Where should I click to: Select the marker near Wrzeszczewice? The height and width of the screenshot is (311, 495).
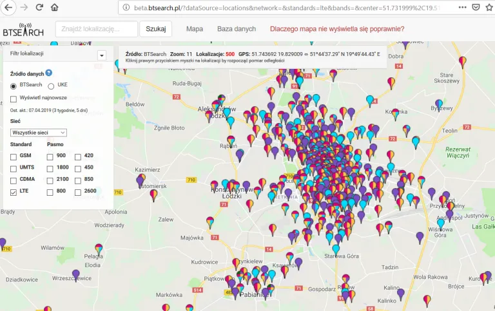[x=76, y=276]
